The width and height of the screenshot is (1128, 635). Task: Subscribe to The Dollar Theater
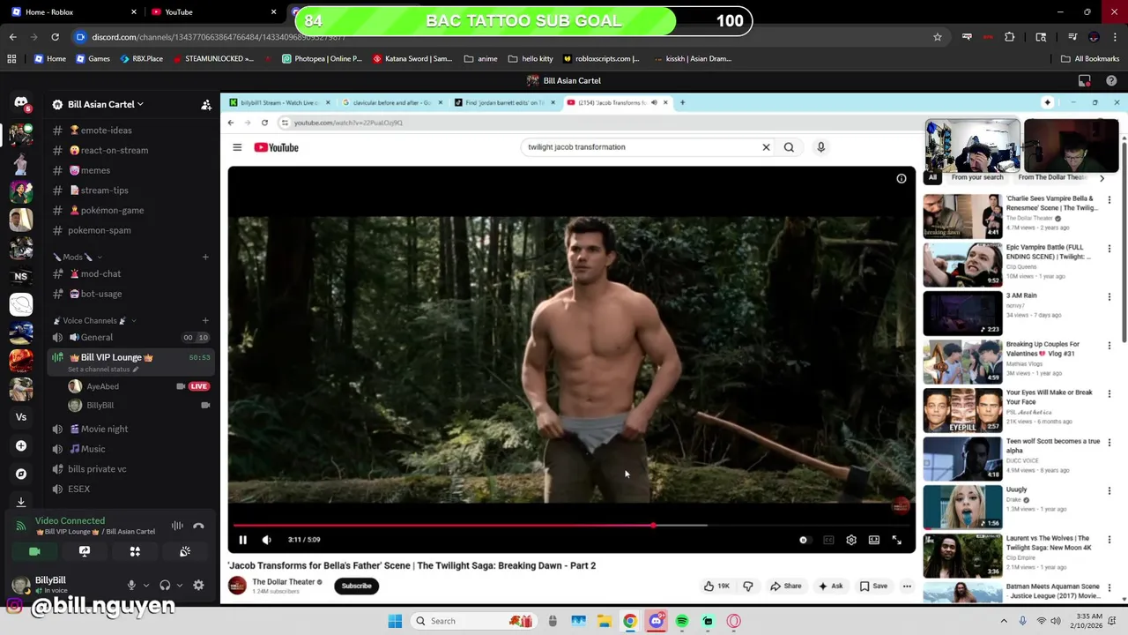(356, 586)
